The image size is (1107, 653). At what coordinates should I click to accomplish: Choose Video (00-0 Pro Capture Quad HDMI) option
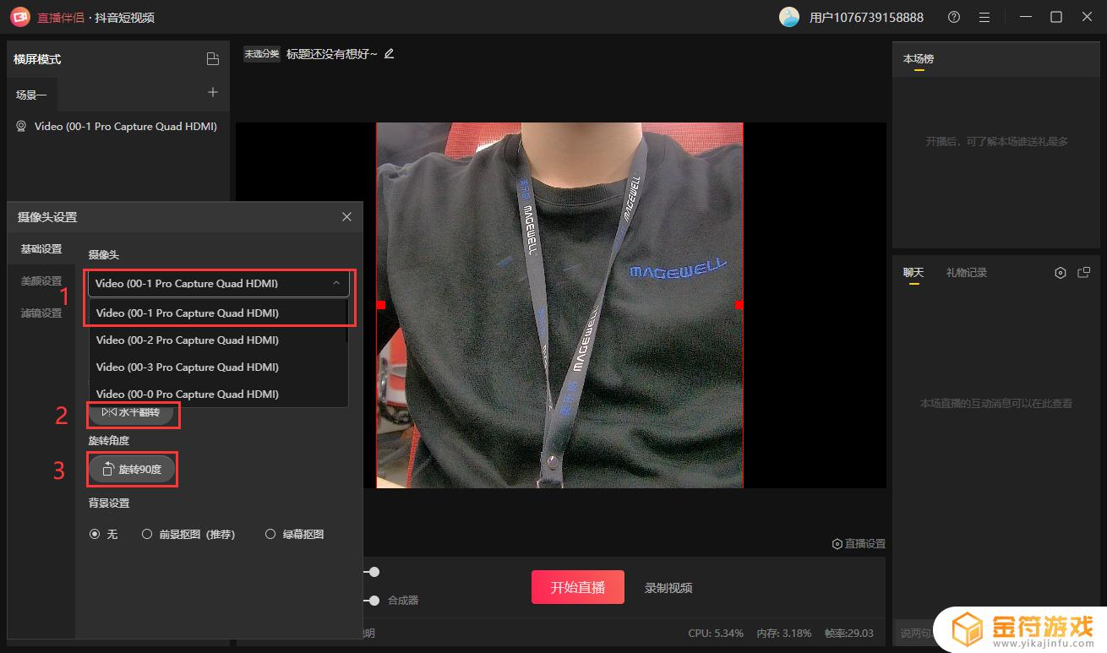[219, 394]
